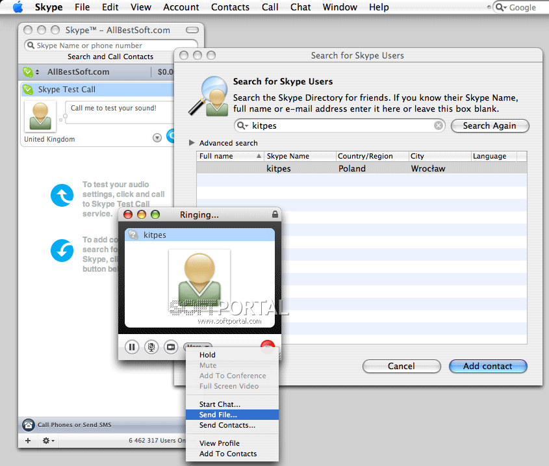Click Poland in the result row
The width and height of the screenshot is (549, 466).
[352, 168]
